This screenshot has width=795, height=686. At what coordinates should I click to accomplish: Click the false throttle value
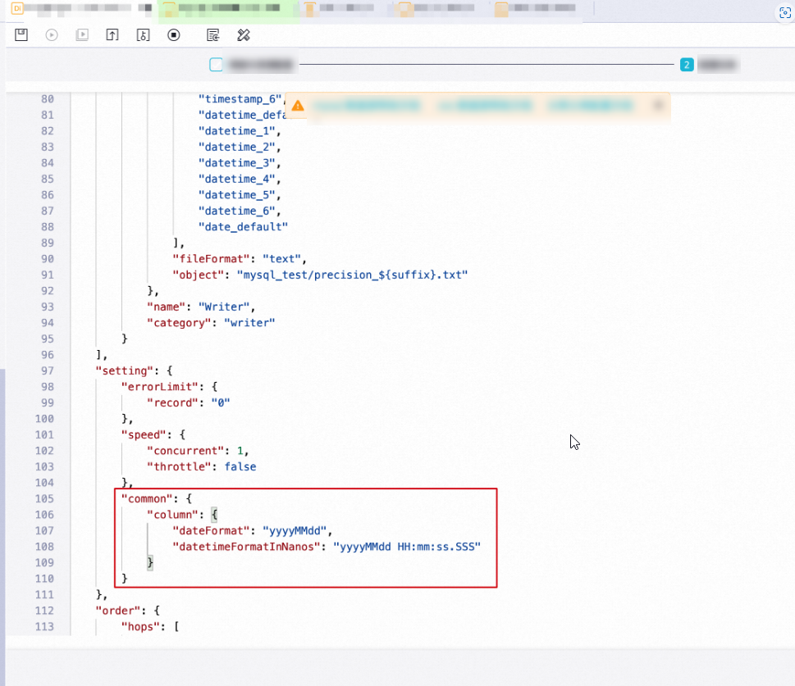click(240, 466)
